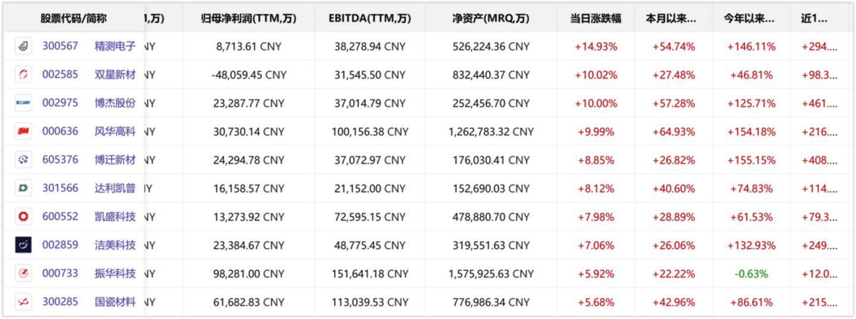The image size is (856, 319).
Task: Click the 凯盛科技 red circle logo icon
Action: (23, 217)
